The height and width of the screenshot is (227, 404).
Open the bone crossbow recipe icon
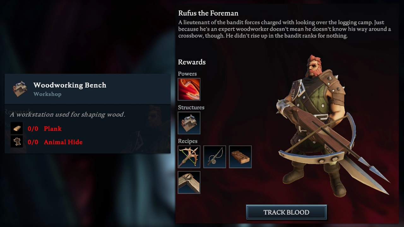[x=189, y=157]
